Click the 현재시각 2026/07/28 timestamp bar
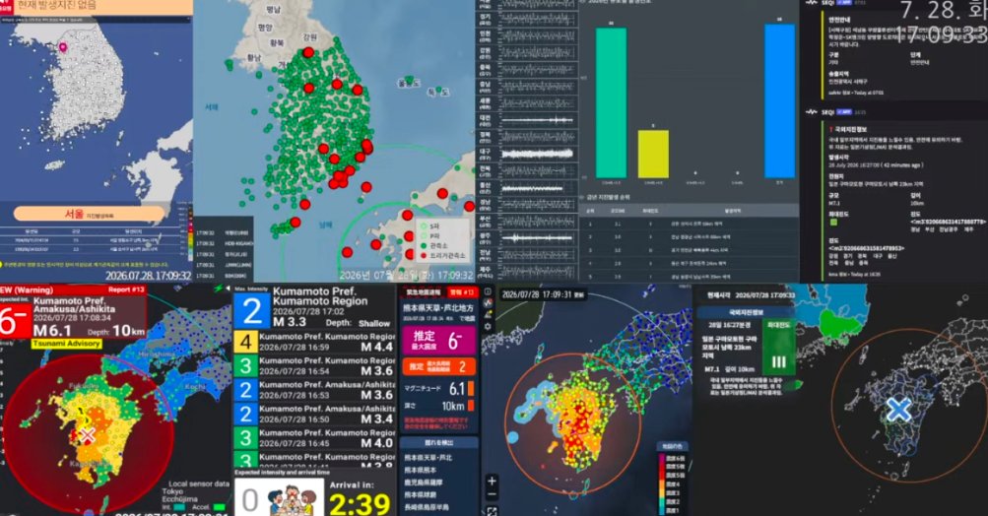Image resolution: width=988 pixels, height=516 pixels. [750, 294]
